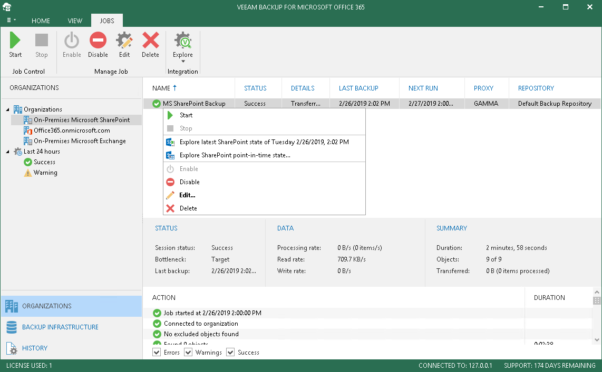The height and width of the screenshot is (372, 602).
Task: Click the Enable power icon in ribbon
Action: [72, 40]
